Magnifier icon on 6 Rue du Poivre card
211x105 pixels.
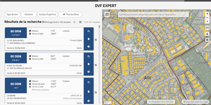click(89, 56)
